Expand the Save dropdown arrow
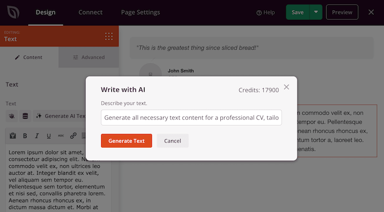 (316, 12)
